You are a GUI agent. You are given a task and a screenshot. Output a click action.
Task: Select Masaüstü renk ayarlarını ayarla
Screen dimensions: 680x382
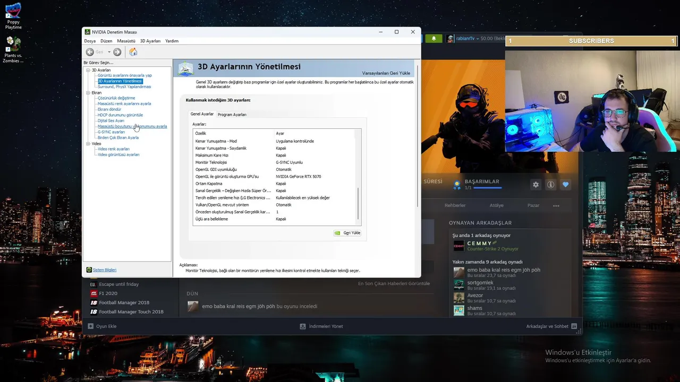[x=124, y=104]
